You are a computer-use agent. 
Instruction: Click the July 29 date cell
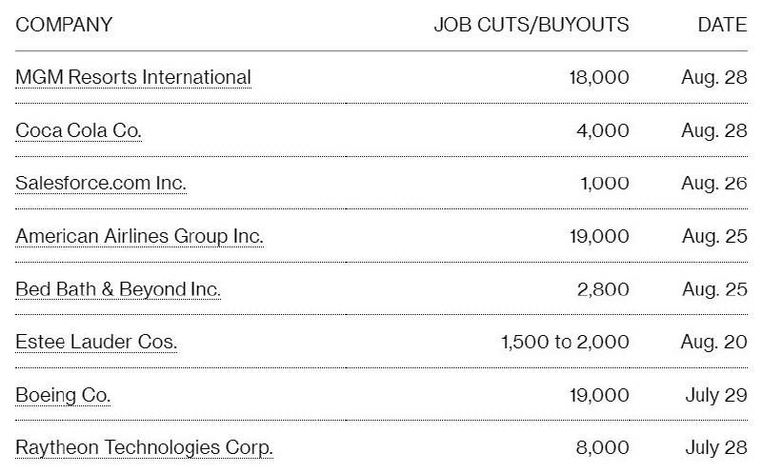click(x=716, y=395)
